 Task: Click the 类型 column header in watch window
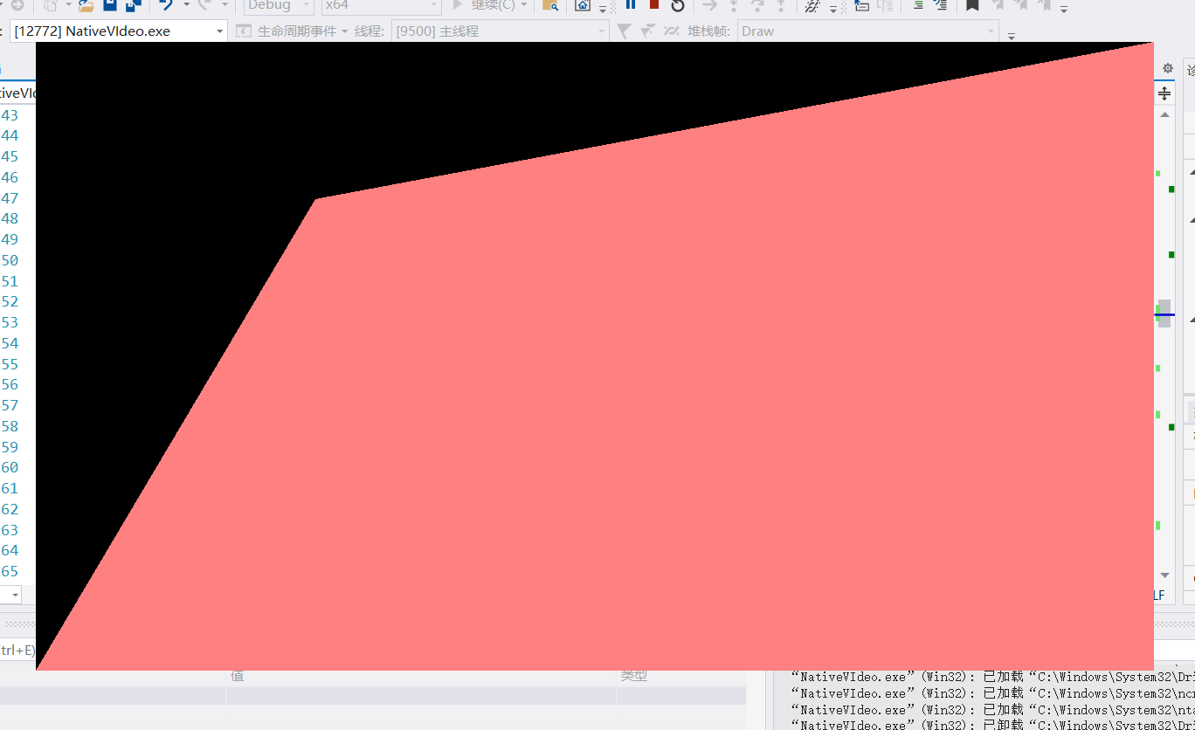pos(633,676)
